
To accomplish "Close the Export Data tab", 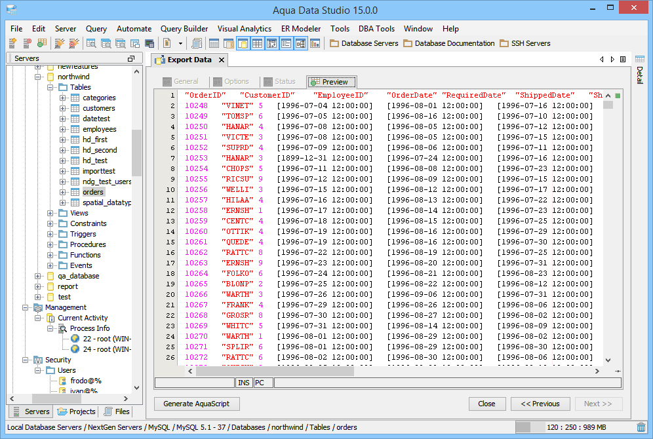I will pyautogui.click(x=222, y=60).
